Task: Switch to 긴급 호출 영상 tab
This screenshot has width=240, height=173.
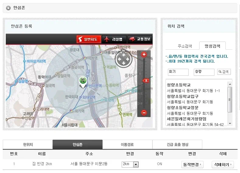Action: click(177, 145)
